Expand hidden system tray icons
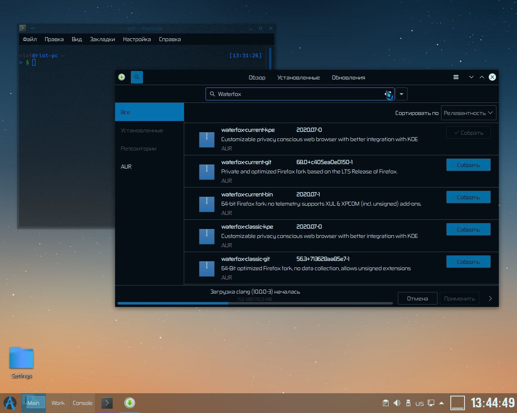 click(441, 403)
